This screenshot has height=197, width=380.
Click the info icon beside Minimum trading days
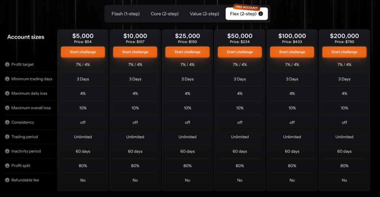point(7,79)
